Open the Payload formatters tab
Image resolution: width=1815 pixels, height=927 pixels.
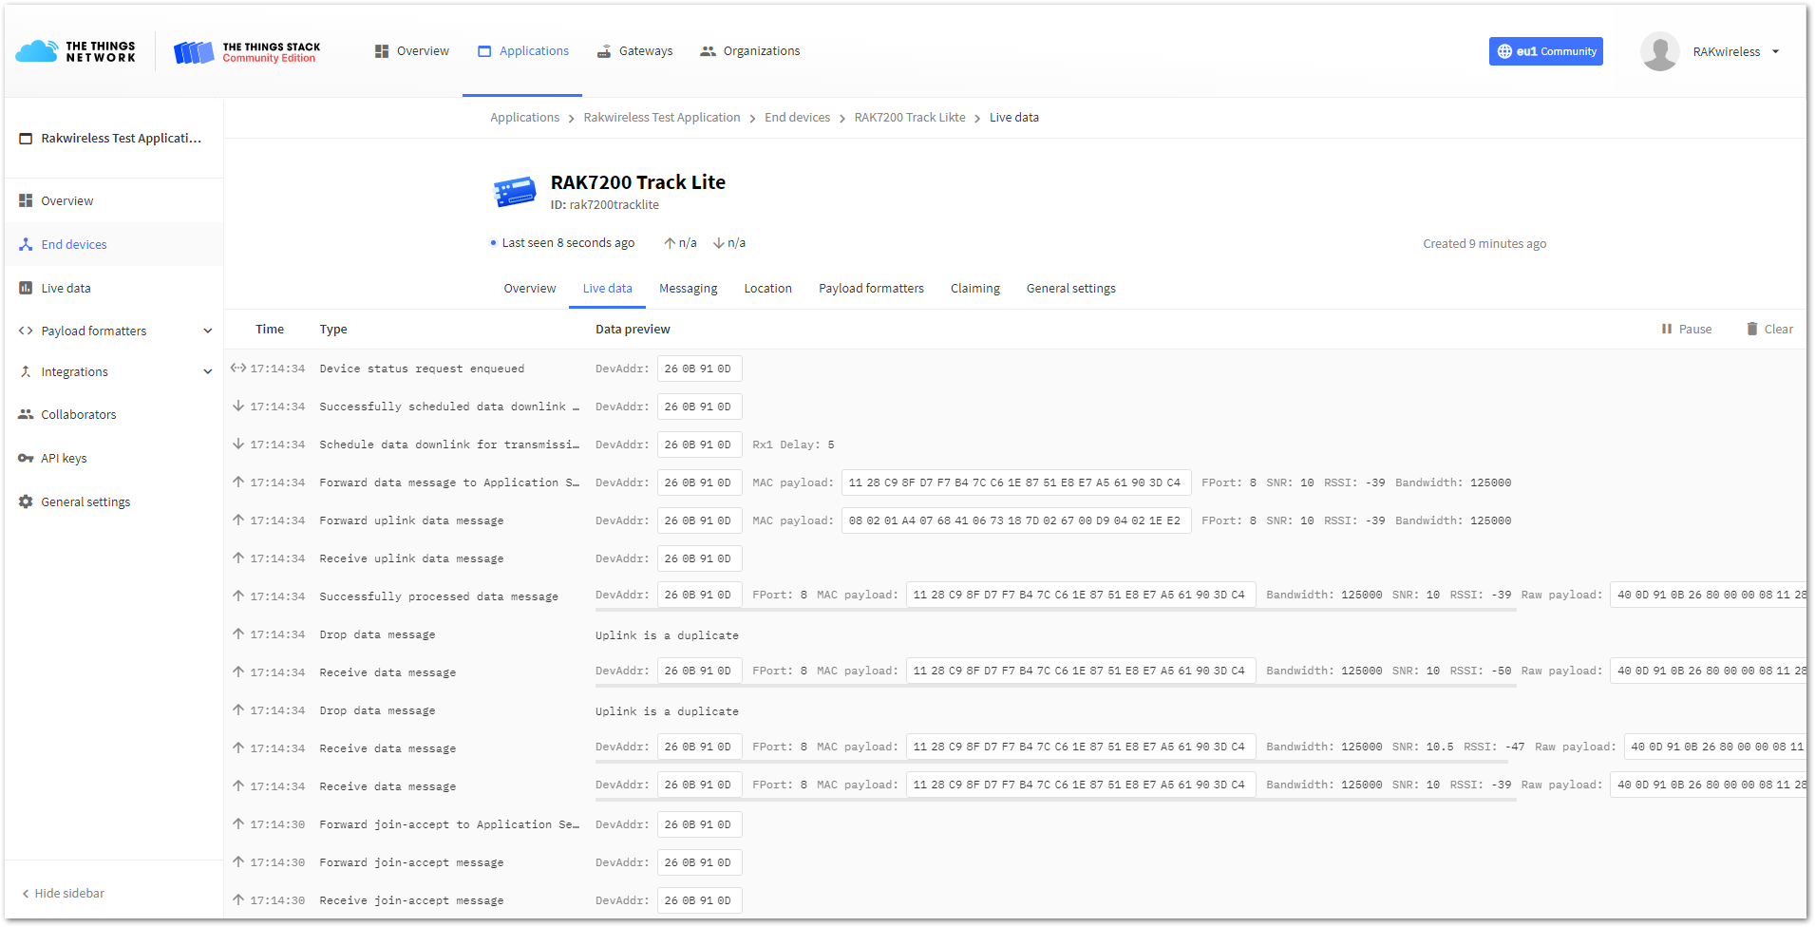(871, 289)
